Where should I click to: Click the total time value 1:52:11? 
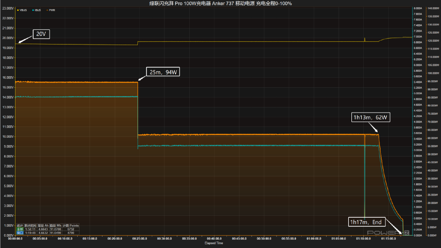coord(30,229)
